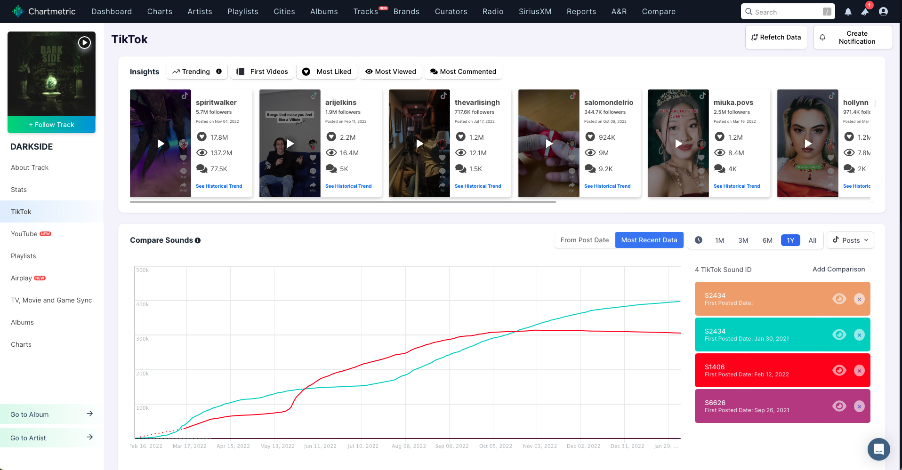Open See Historical Trend for spiritwalker
Screen dimensions: 902x470
(x=219, y=186)
